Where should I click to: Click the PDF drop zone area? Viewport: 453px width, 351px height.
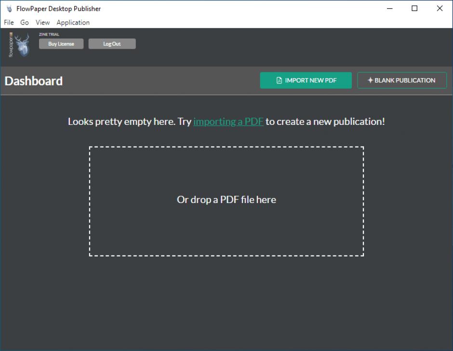226,201
